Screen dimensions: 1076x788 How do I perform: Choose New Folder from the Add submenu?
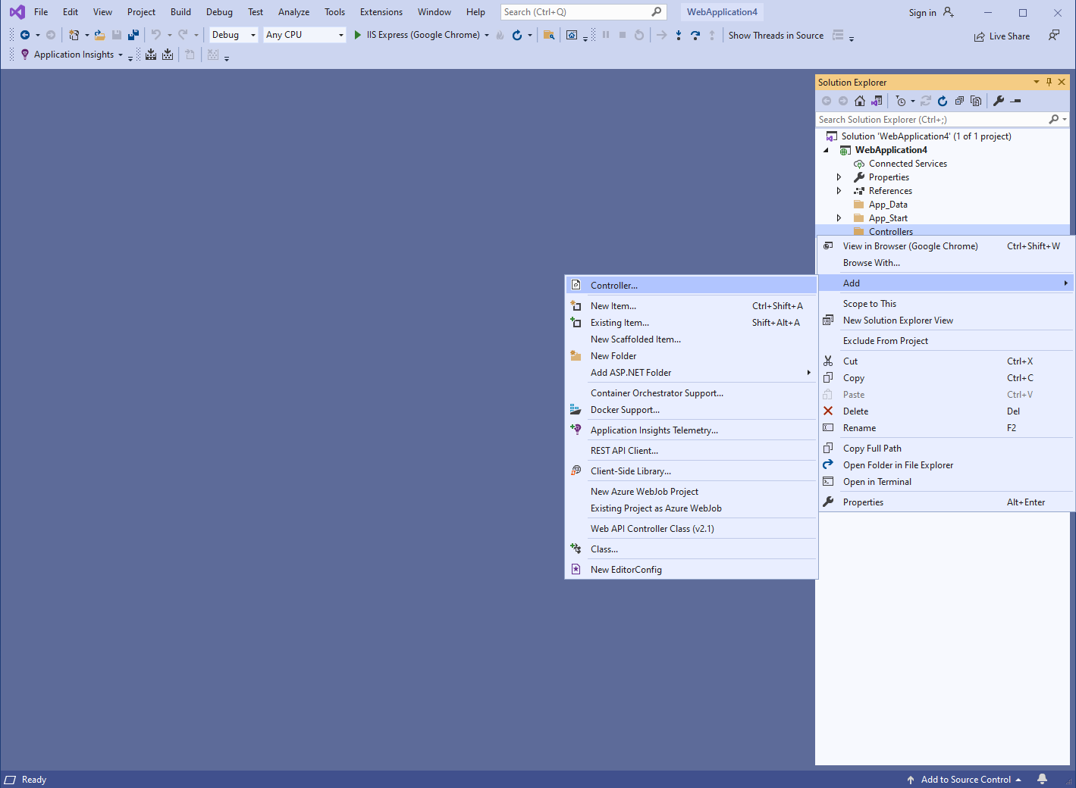click(x=613, y=356)
